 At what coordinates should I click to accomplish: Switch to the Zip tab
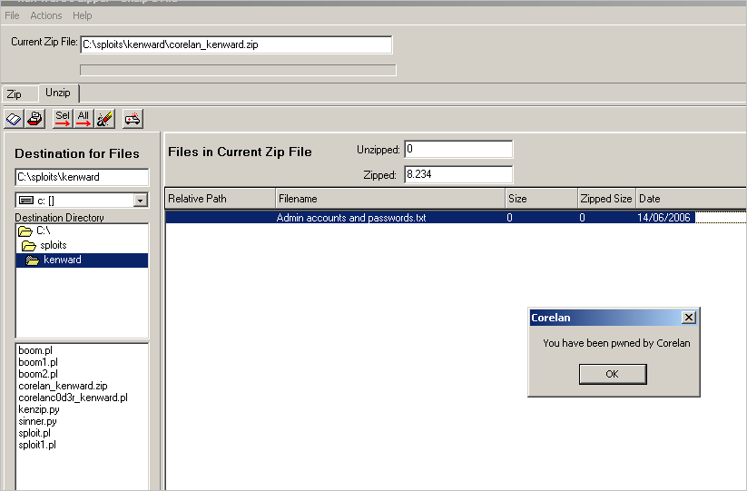pyautogui.click(x=15, y=94)
